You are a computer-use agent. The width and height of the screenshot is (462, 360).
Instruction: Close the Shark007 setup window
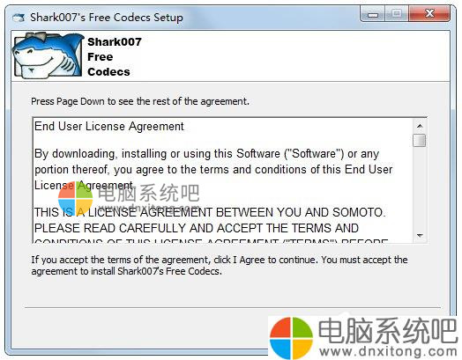pyautogui.click(x=429, y=14)
